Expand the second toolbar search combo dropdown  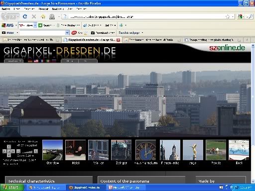pyautogui.click(x=67, y=33)
